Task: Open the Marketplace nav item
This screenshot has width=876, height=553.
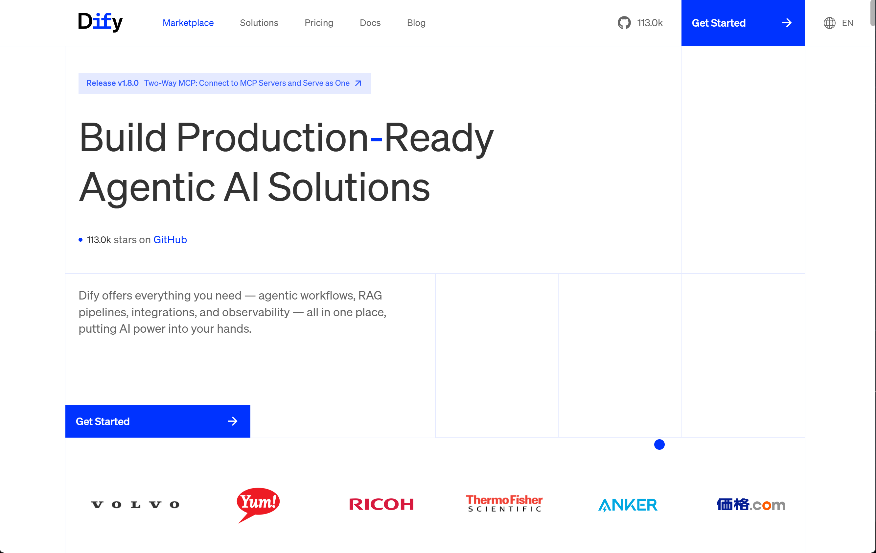Action: pos(188,23)
